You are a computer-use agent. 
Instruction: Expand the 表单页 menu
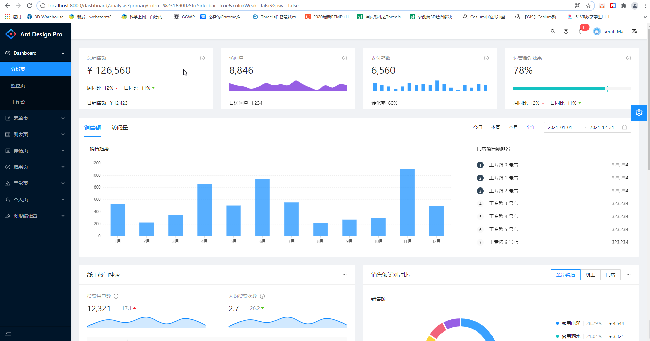click(35, 118)
